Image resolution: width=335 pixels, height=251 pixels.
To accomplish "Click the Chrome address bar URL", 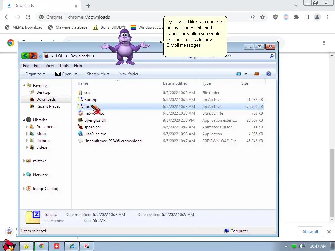I will point(89,17).
